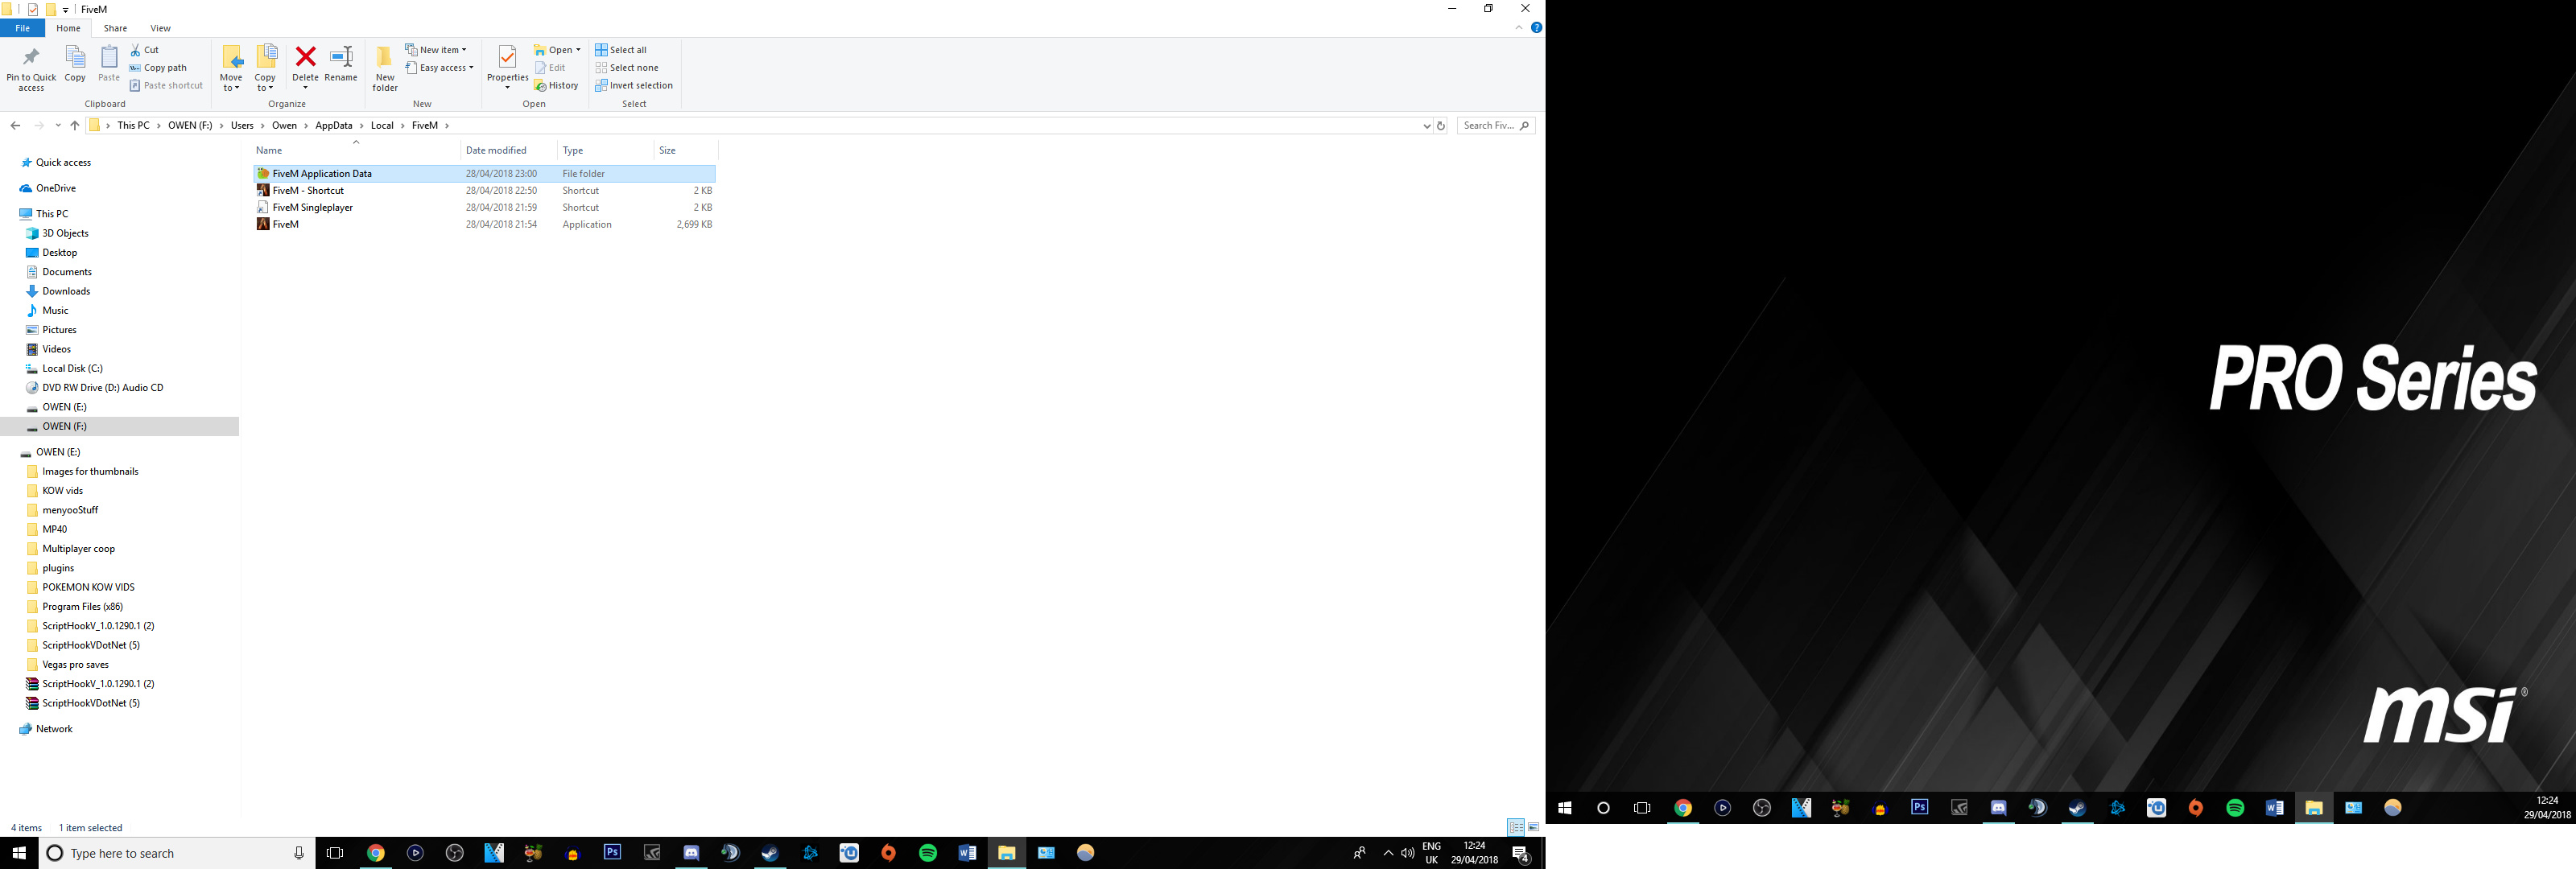Open Explorer help question mark icon

click(x=1537, y=28)
